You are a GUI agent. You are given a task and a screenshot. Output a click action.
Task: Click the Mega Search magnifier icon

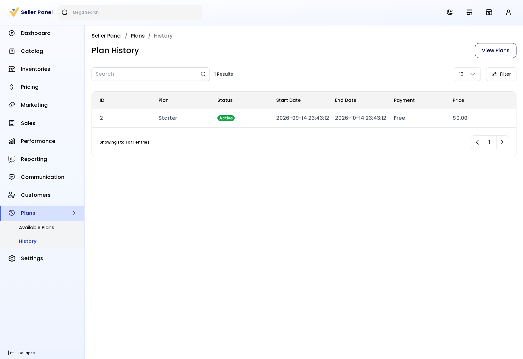coord(65,12)
